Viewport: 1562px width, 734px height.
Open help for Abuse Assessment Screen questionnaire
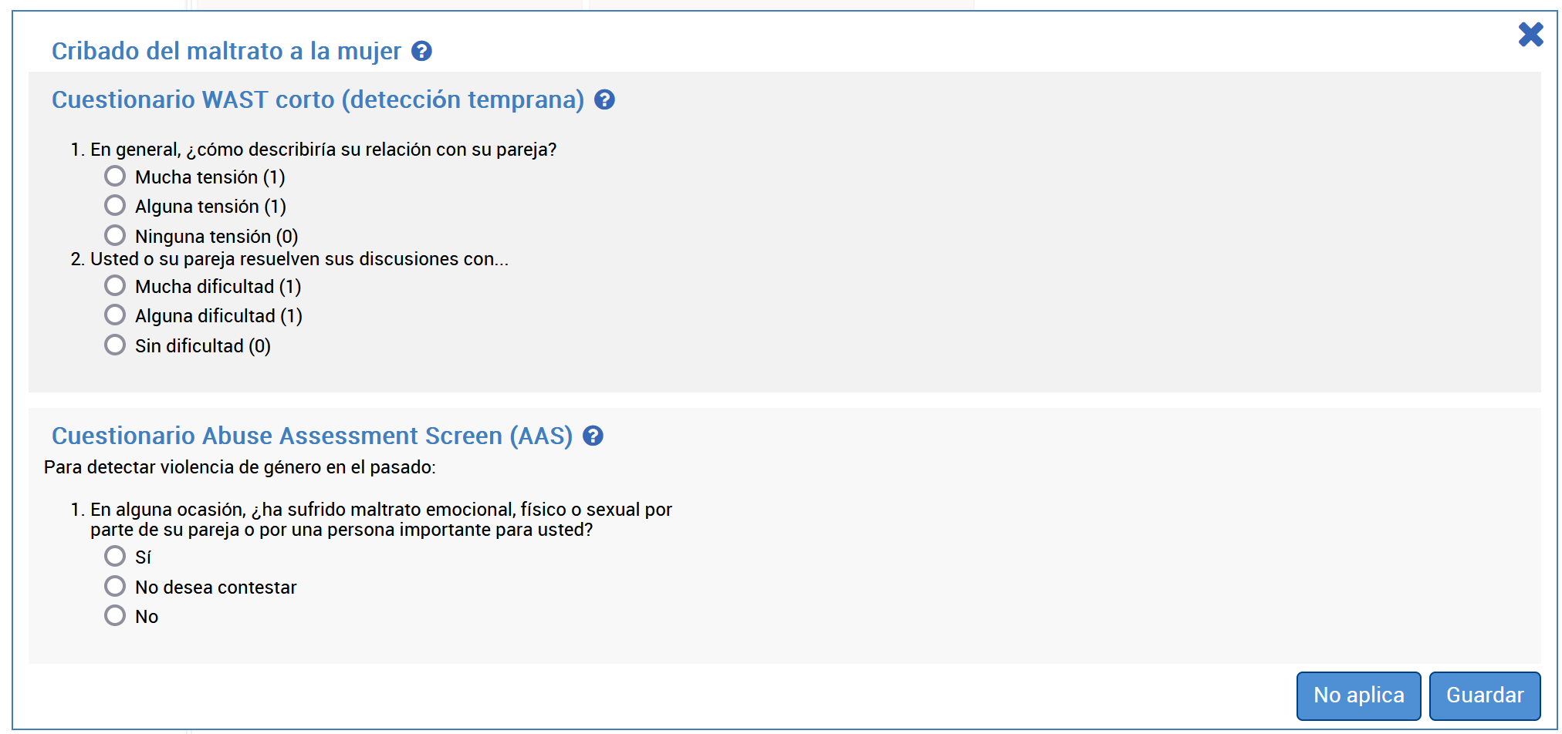point(593,436)
